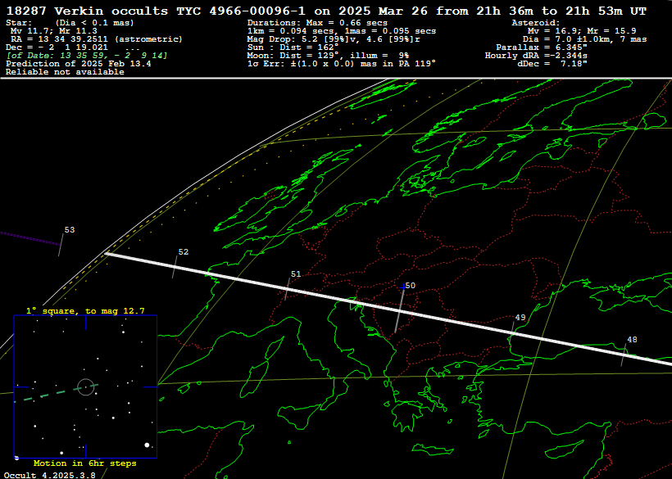Screen dimensions: 672x479
Task: Click 'Mv = 16.9; Mr = 15.9' asteroid magnitude
Action: (x=582, y=31)
